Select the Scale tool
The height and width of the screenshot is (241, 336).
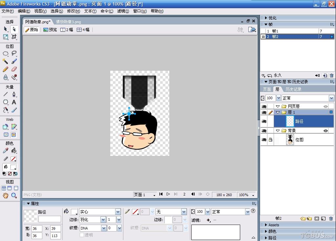[x=6, y=37]
